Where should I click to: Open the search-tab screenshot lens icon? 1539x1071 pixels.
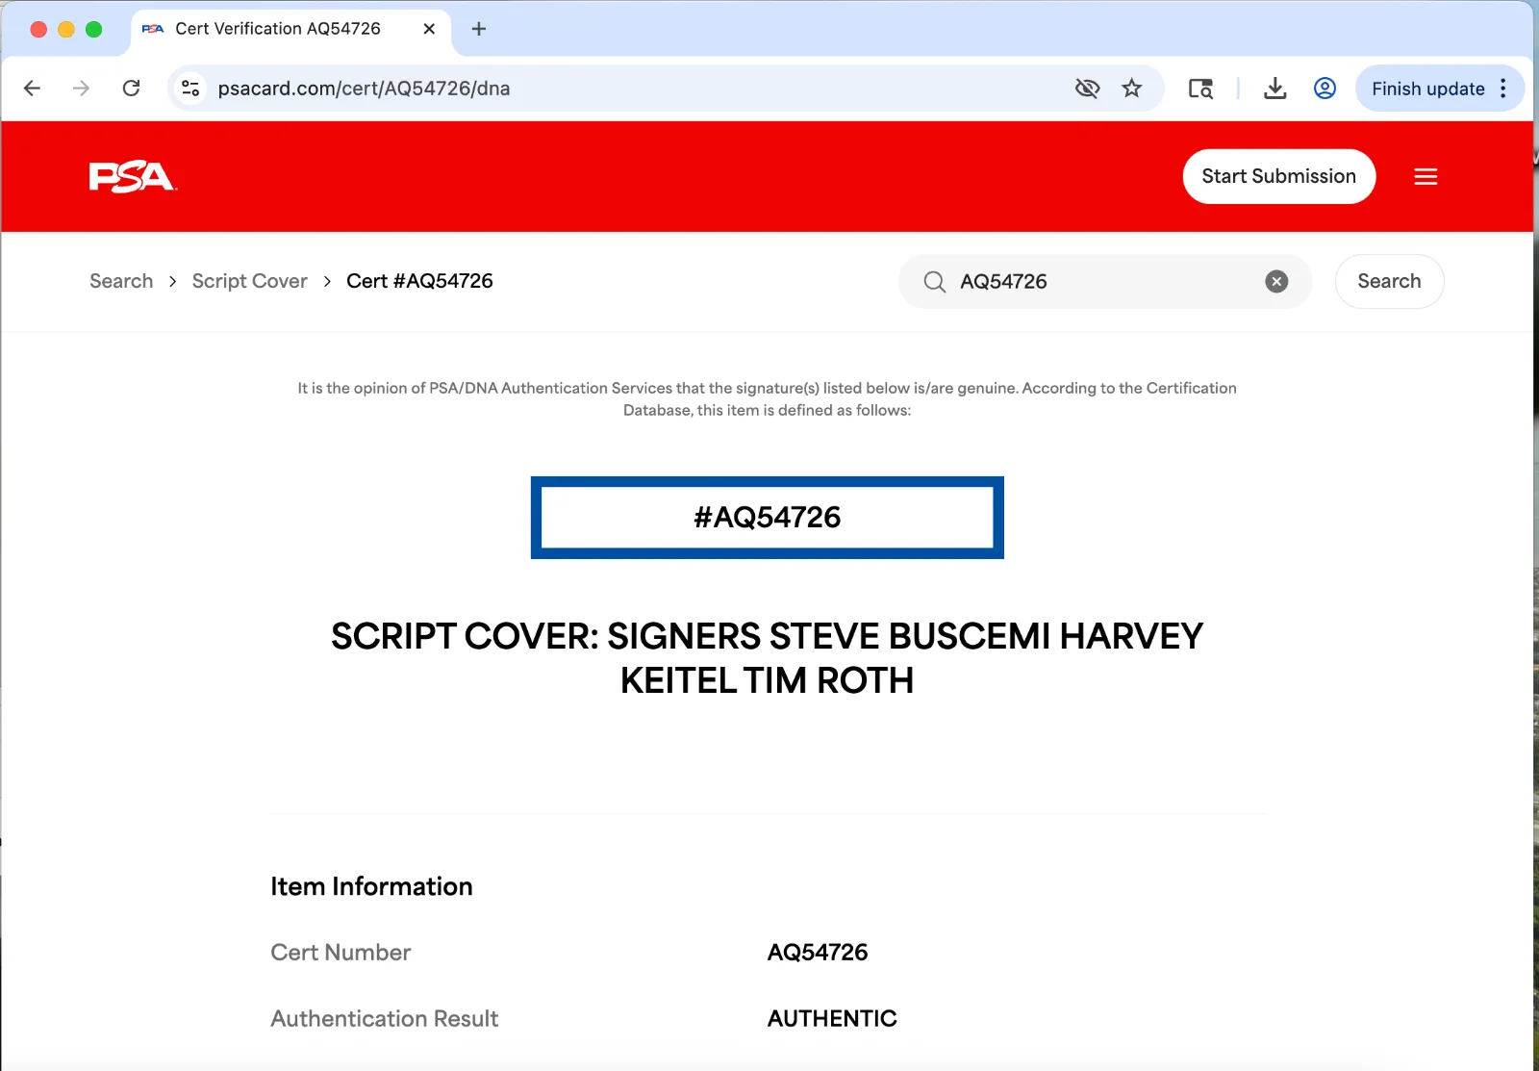1200,89
